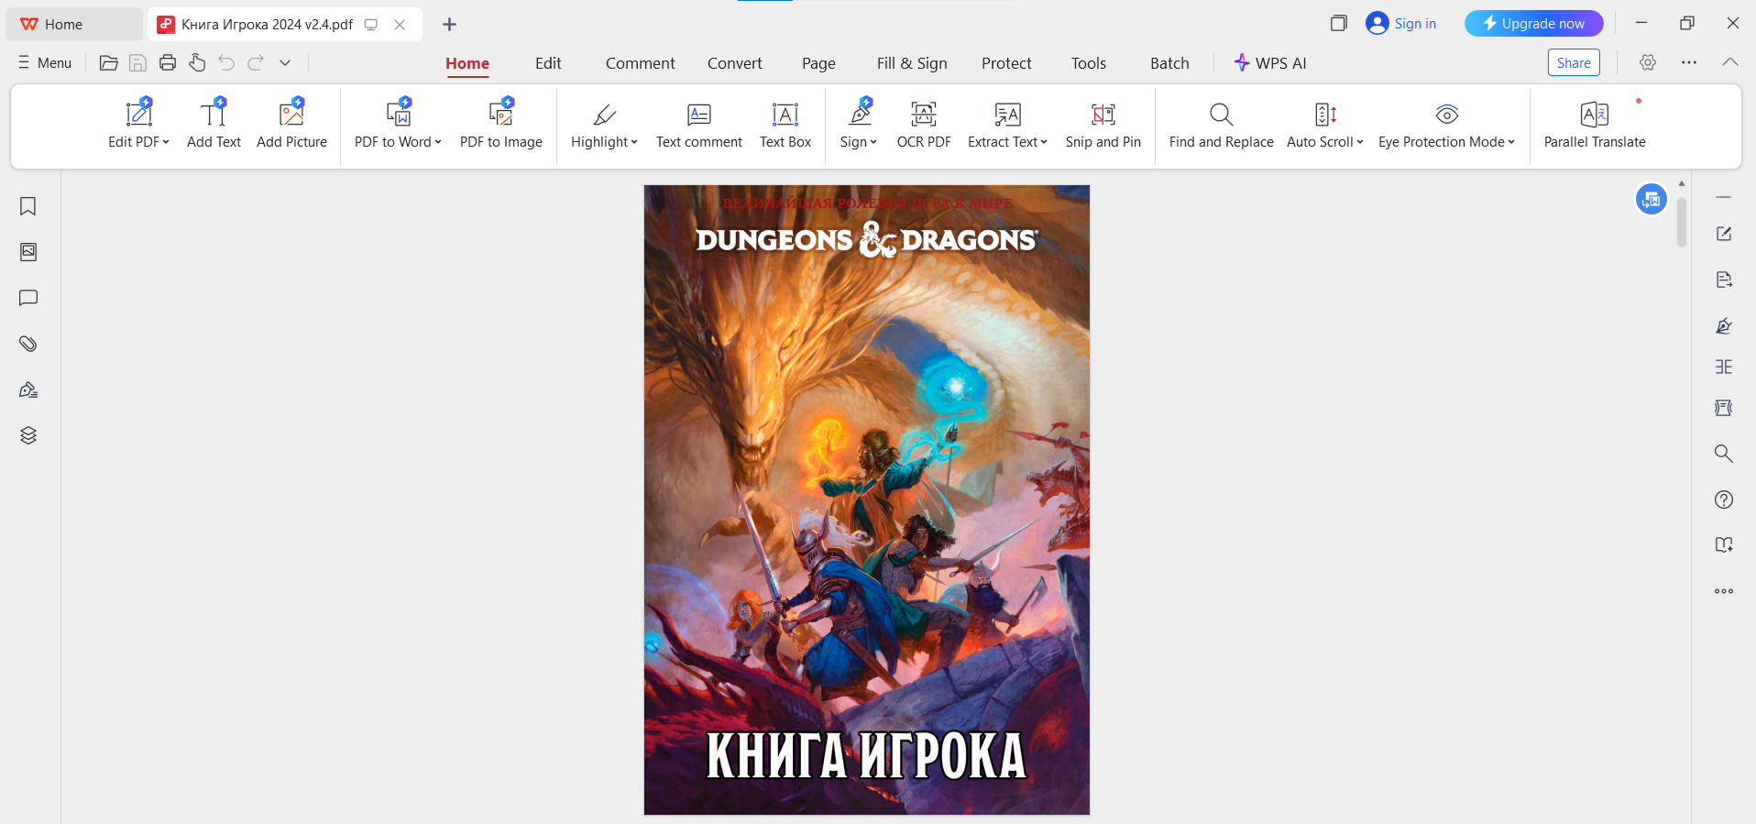Launch PDF to Image conversion
1756x824 pixels.
click(501, 123)
